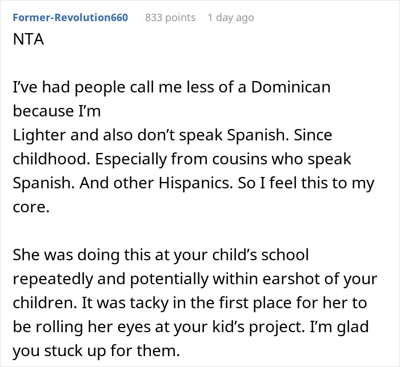Click the 'NTA' verdict text
The height and width of the screenshot is (367, 400).
tap(29, 39)
